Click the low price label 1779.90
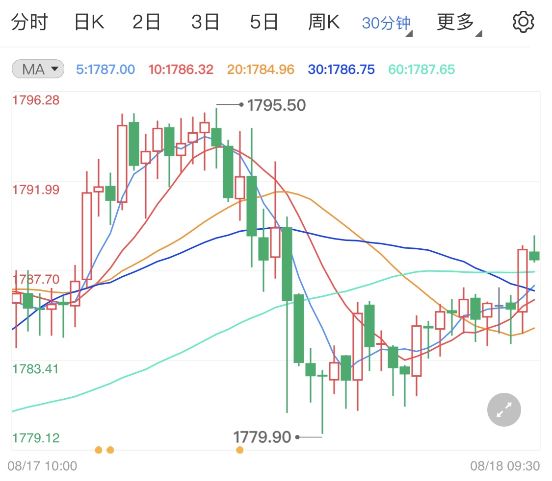The image size is (552, 481). pos(263,437)
